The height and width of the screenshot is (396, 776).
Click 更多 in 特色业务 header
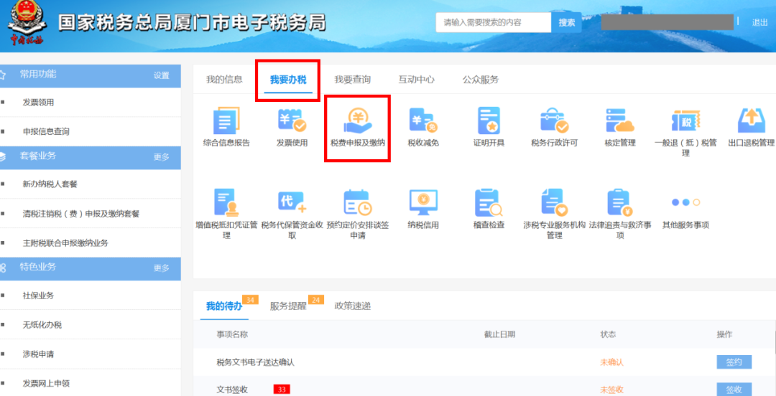(162, 268)
